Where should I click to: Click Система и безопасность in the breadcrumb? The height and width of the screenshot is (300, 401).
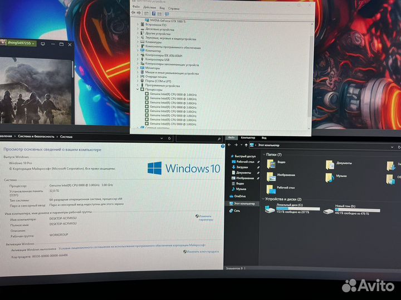[x=36, y=137]
